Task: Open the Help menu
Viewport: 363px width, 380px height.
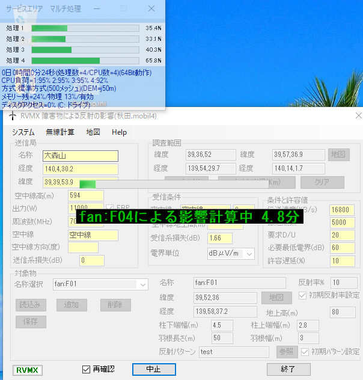Action: click(x=119, y=132)
